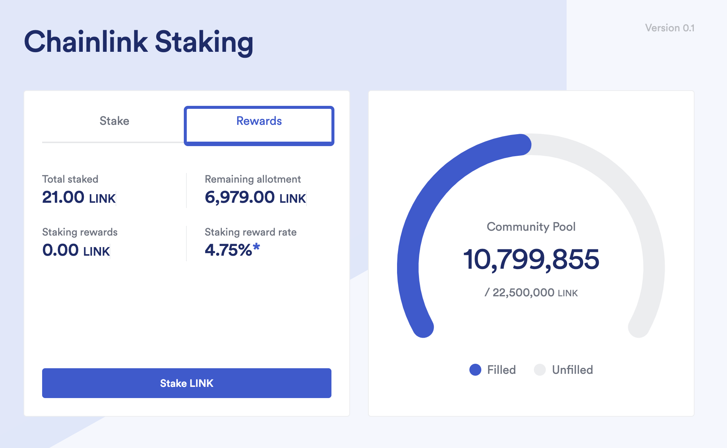Click the blue Filled legend dot
This screenshot has width=727, height=448.
click(x=475, y=370)
